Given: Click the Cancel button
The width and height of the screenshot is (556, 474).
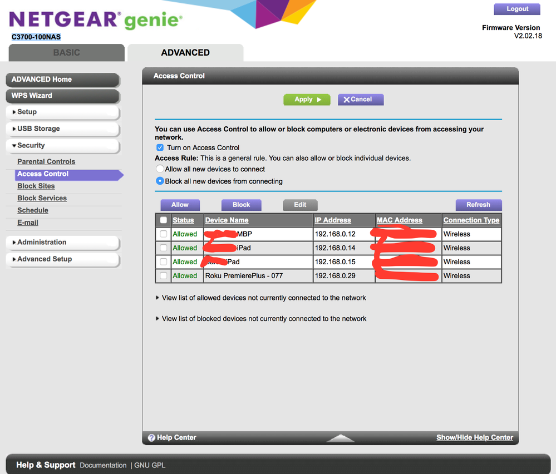Looking at the screenshot, I should (361, 100).
